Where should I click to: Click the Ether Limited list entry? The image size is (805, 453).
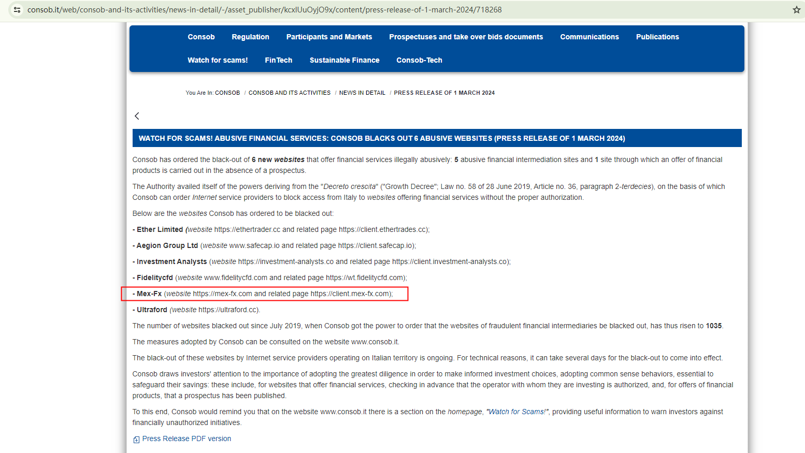tap(281, 229)
